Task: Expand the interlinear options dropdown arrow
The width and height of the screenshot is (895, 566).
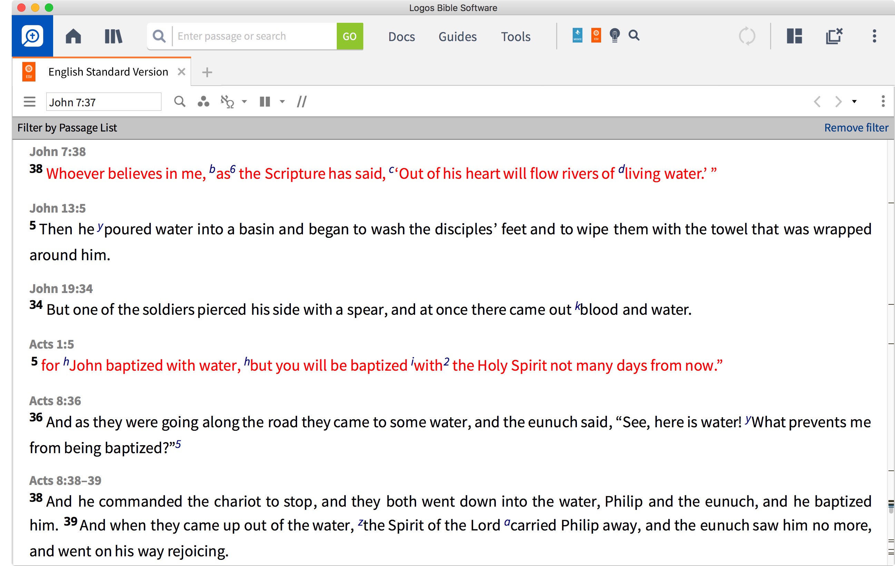Action: (x=244, y=101)
